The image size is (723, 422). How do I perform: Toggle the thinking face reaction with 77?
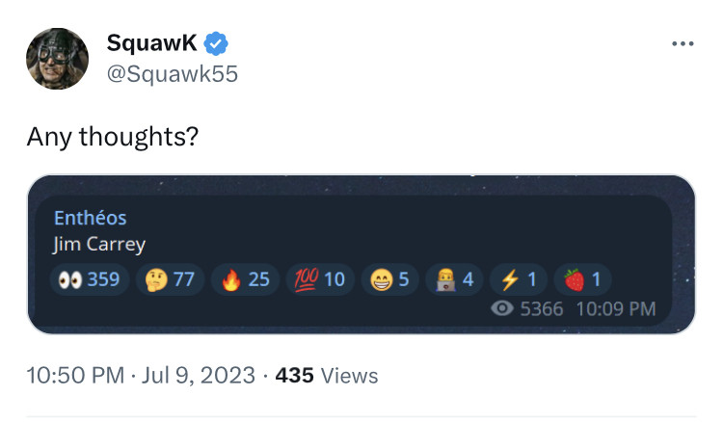click(x=170, y=279)
